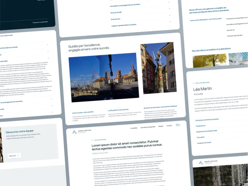Image resolution: width=248 pixels, height=186 pixels.
Task: Open the FR language selector
Action: pyautogui.click(x=178, y=125)
